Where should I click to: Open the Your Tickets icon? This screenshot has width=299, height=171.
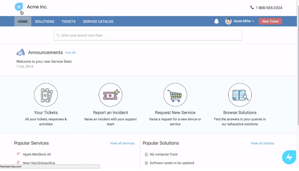tap(46, 94)
